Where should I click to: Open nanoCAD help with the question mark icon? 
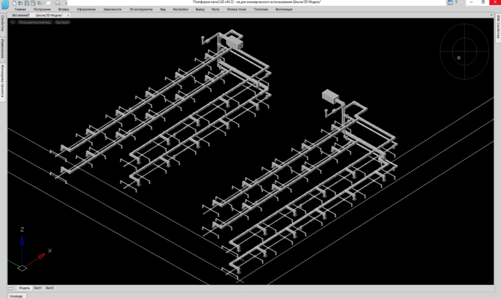click(x=456, y=2)
